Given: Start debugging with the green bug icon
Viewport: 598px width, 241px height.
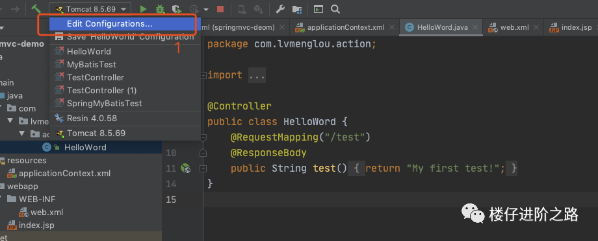Looking at the screenshot, I should [x=160, y=8].
